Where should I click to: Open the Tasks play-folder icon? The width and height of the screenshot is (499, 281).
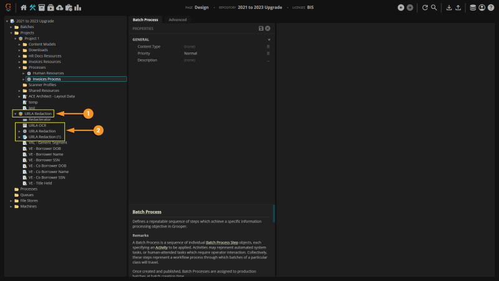[x=51, y=7]
